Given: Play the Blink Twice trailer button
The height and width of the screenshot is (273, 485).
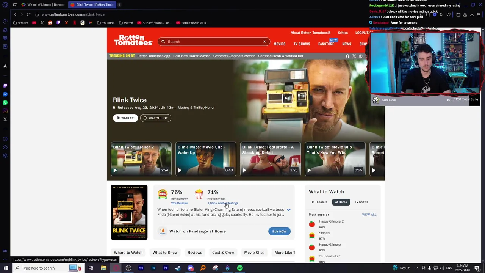Looking at the screenshot, I should (x=125, y=118).
